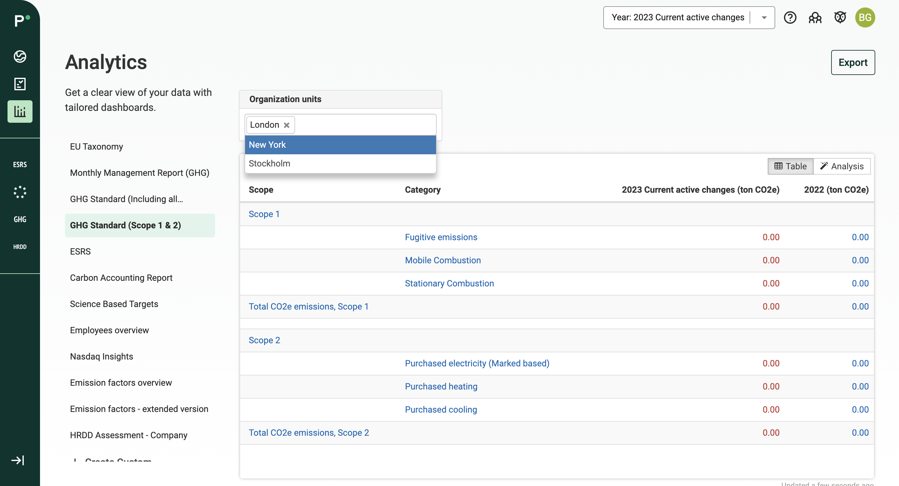
Task: Open the checklist sidebar icon
Action: pyautogui.click(x=20, y=84)
